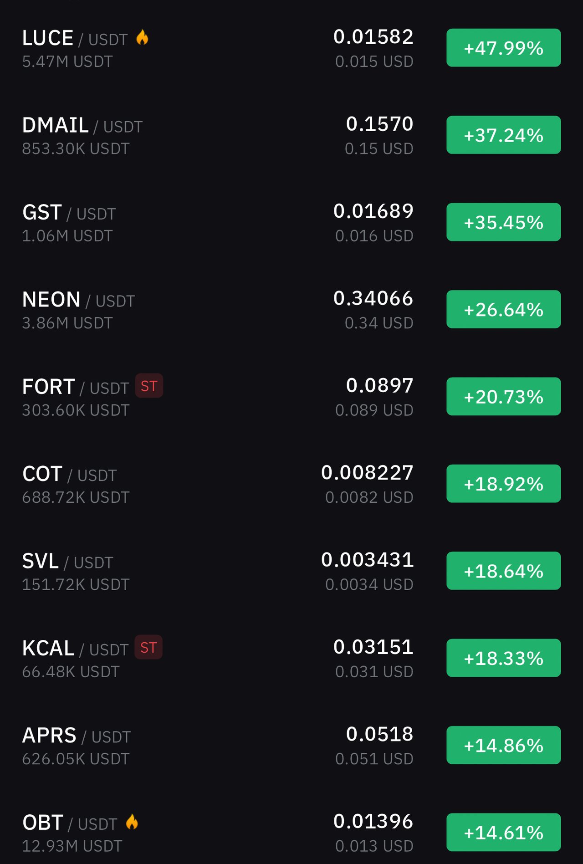This screenshot has height=864, width=583.
Task: Open the SVL / USDT pair
Action: [291, 571]
